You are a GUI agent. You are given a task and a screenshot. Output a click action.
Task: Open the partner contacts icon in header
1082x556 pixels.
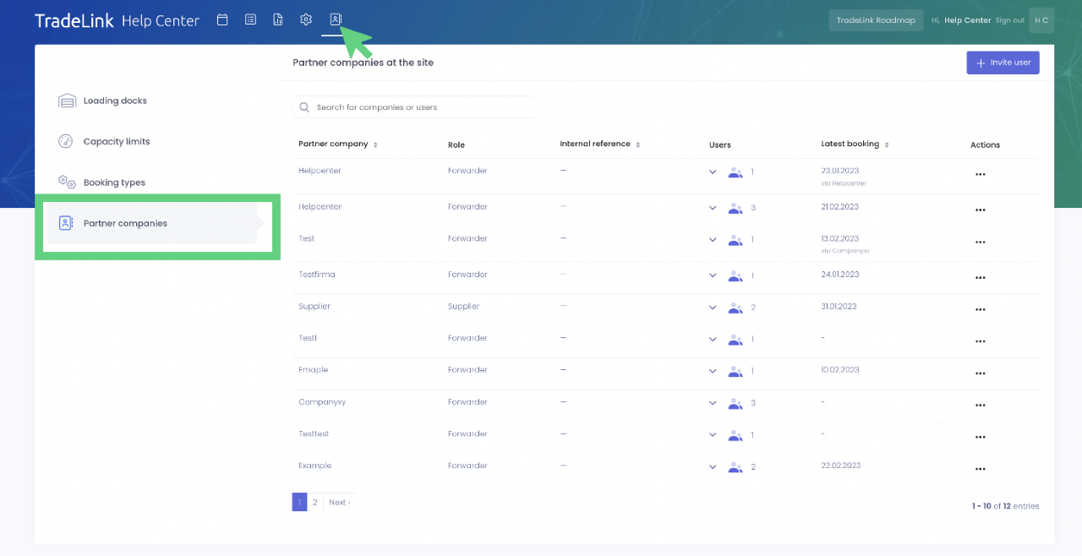click(x=335, y=19)
